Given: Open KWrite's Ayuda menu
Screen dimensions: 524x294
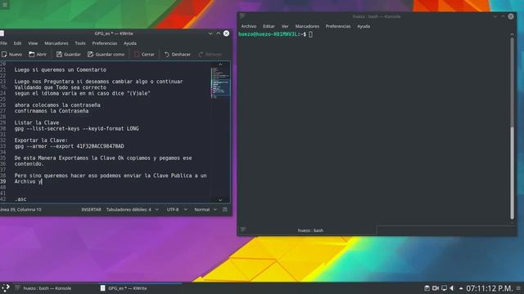Looking at the screenshot, I should point(130,43).
